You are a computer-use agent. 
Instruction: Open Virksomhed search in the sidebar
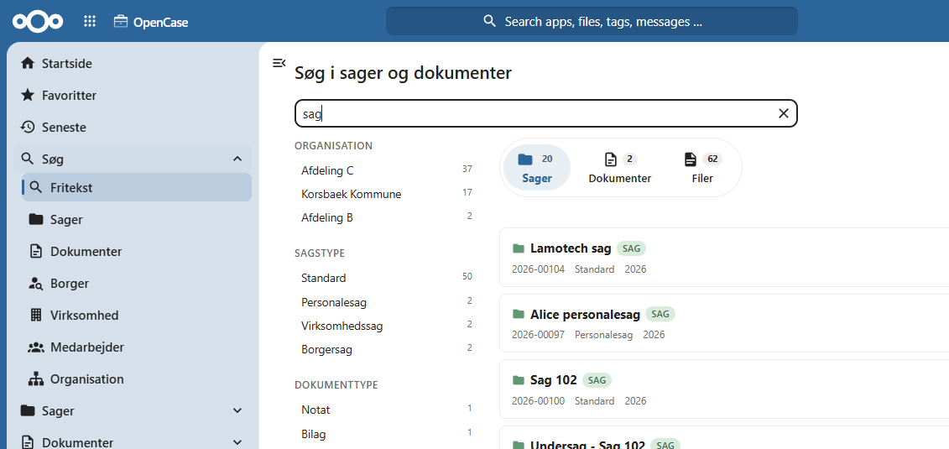pyautogui.click(x=137, y=316)
